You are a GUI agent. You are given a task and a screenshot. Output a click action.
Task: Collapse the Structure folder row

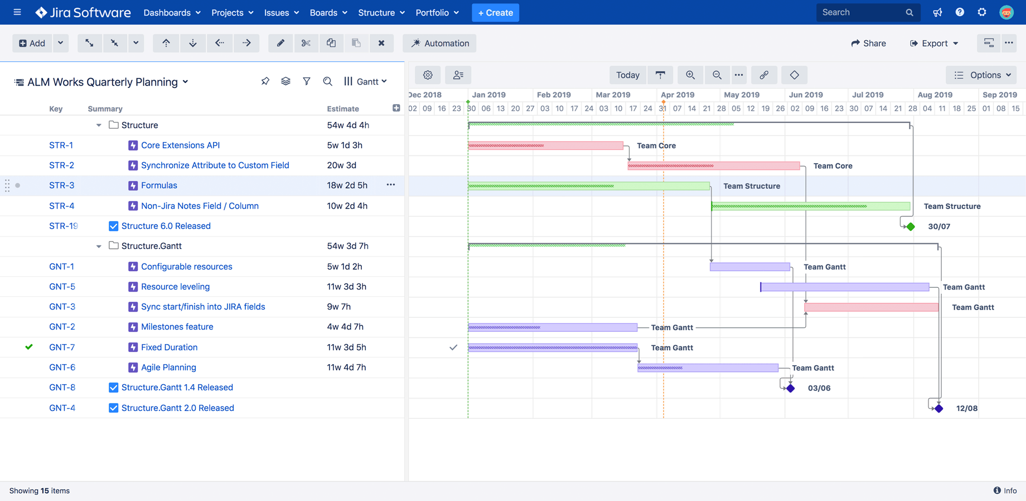[99, 125]
